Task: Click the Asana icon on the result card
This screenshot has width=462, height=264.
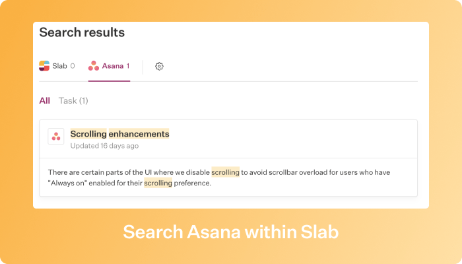Action: (56, 137)
